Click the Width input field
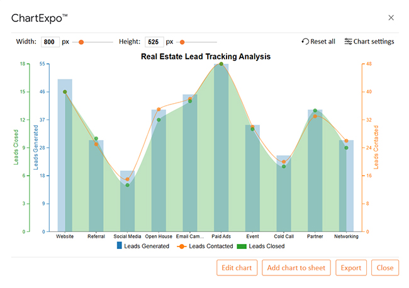 (x=50, y=42)
